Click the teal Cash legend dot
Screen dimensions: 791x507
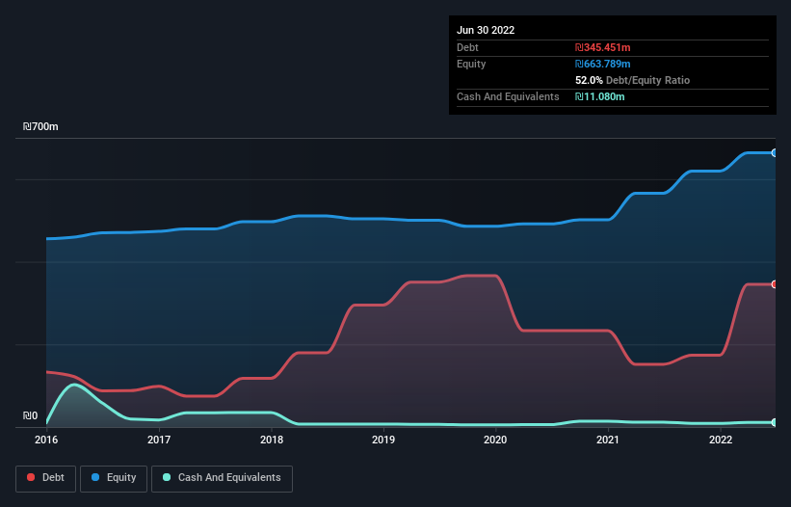click(x=167, y=477)
